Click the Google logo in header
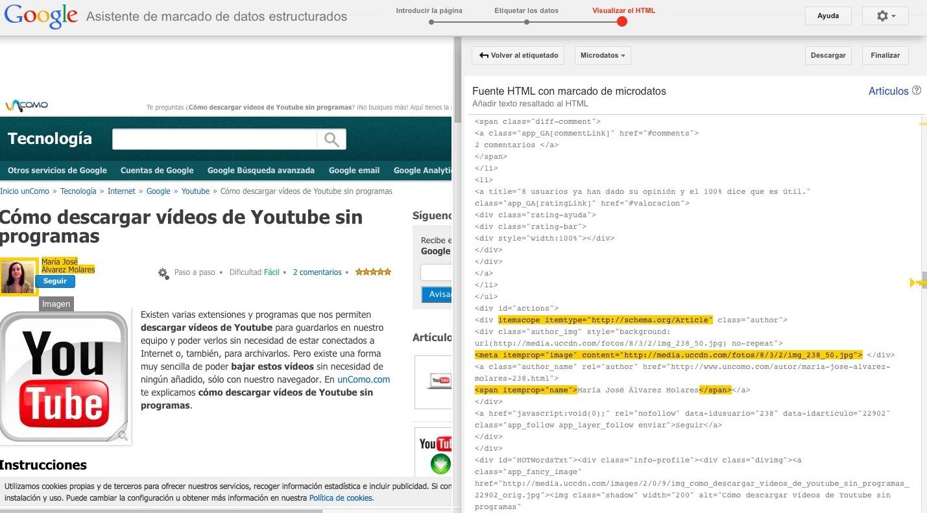The height and width of the screenshot is (513, 927). pyautogui.click(x=42, y=16)
